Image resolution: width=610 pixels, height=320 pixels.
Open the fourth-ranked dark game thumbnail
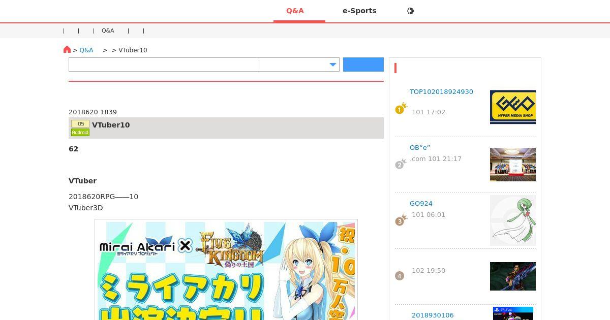click(513, 276)
